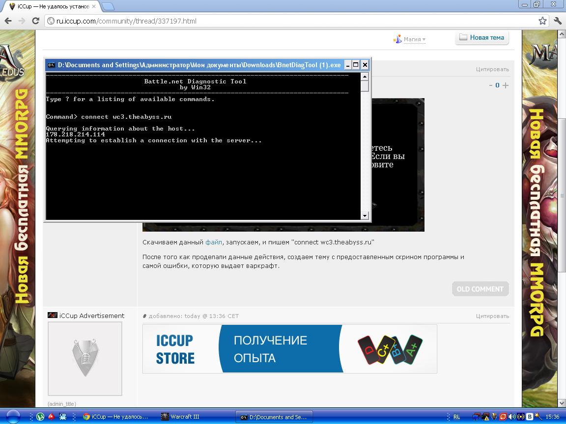The height and width of the screenshot is (424, 566).
Task: Click the minus vote button beside 0
Action: pyautogui.click(x=490, y=85)
